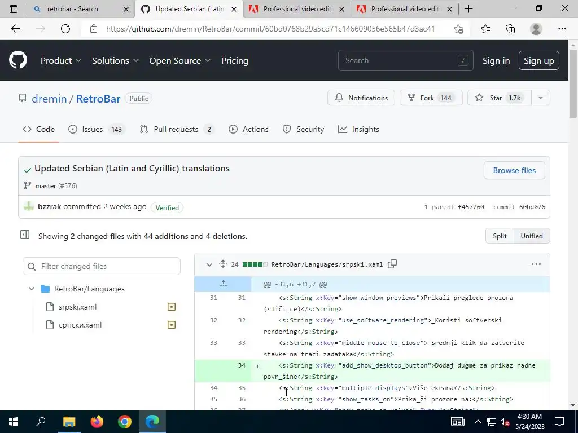Click the browser back arrow
Image resolution: width=578 pixels, height=433 pixels.
point(15,29)
